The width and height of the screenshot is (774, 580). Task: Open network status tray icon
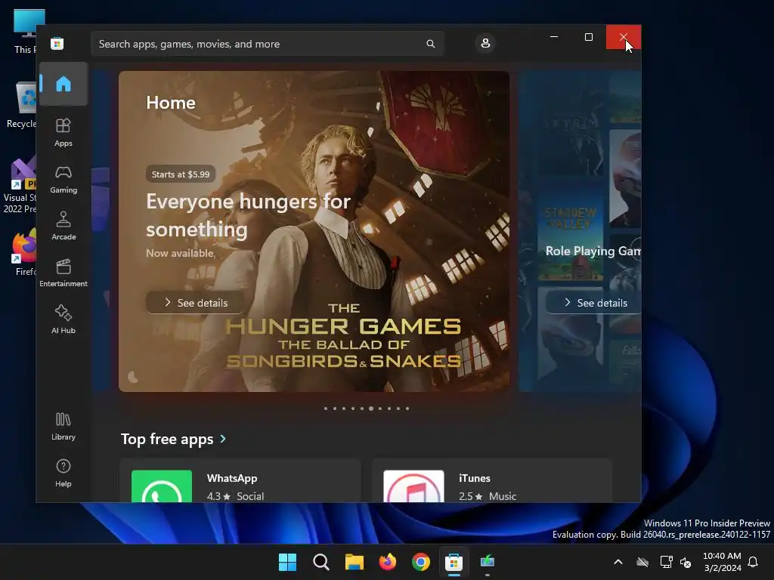coord(667,562)
